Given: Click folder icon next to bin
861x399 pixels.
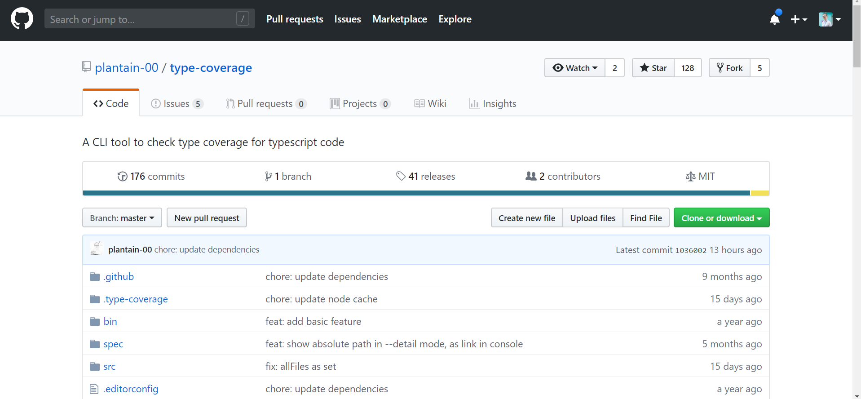Looking at the screenshot, I should (94, 321).
